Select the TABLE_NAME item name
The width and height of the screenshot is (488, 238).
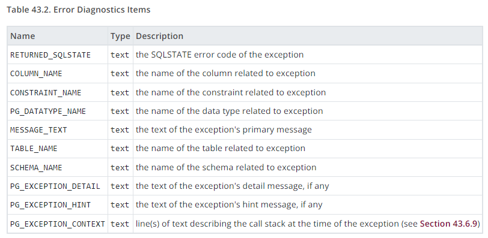[34, 149]
